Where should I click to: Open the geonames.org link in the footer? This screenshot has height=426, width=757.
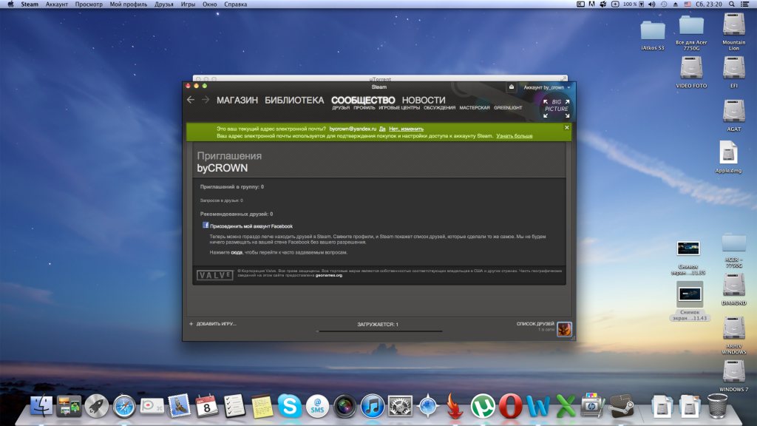click(x=328, y=276)
